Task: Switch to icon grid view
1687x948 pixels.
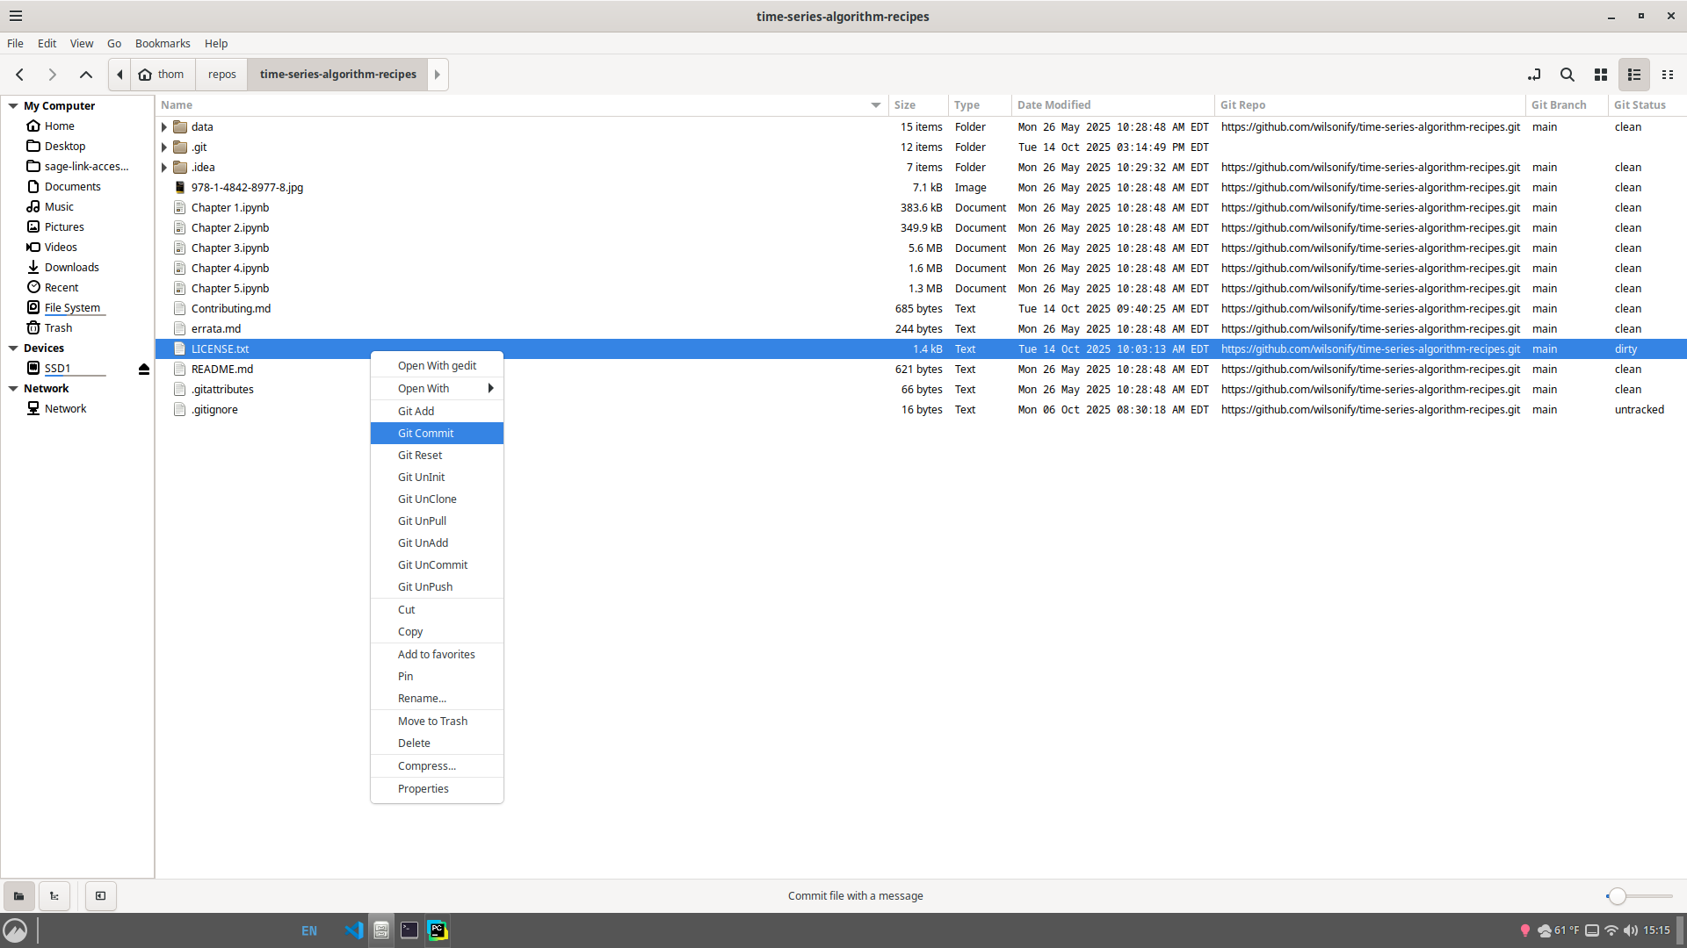Action: pyautogui.click(x=1601, y=75)
